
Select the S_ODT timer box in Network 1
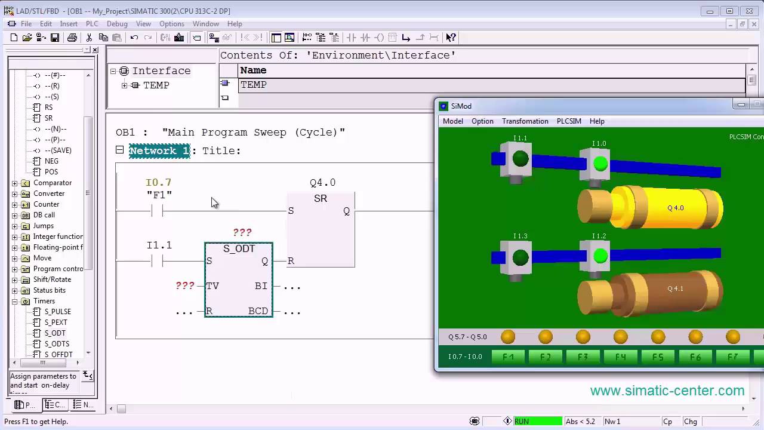(239, 279)
